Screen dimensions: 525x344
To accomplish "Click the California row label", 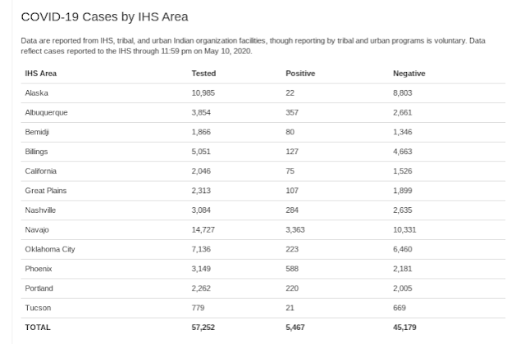I will (42, 171).
